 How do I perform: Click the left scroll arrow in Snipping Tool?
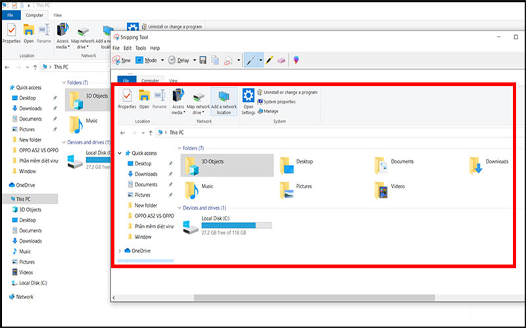click(114, 298)
